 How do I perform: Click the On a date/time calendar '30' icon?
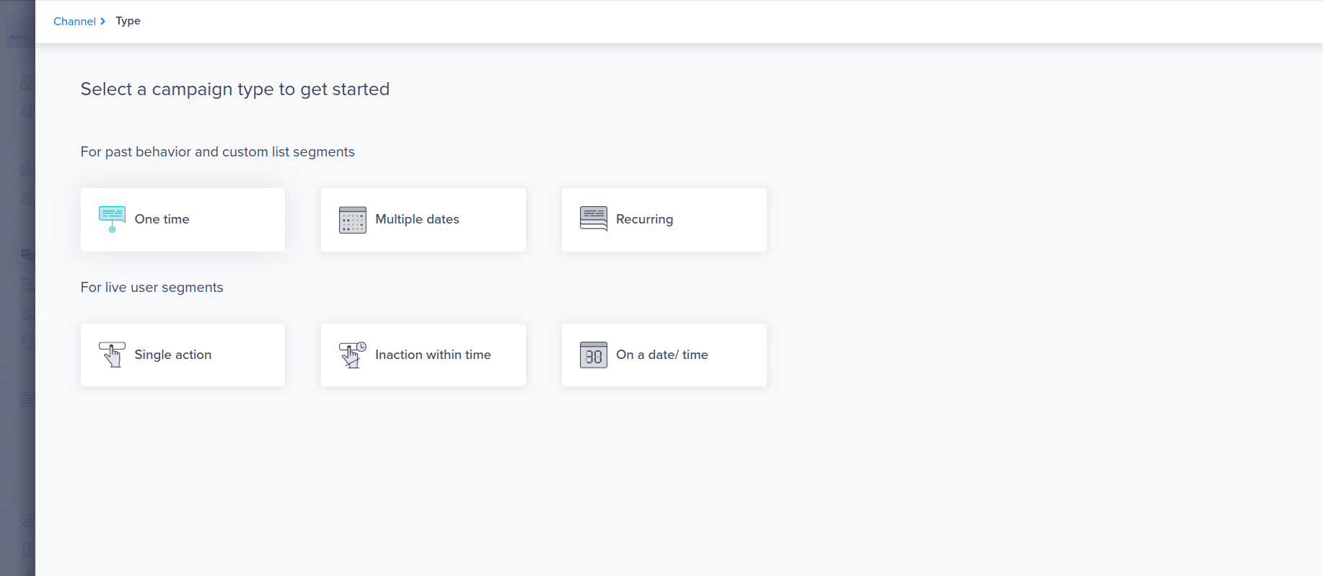[x=592, y=355]
